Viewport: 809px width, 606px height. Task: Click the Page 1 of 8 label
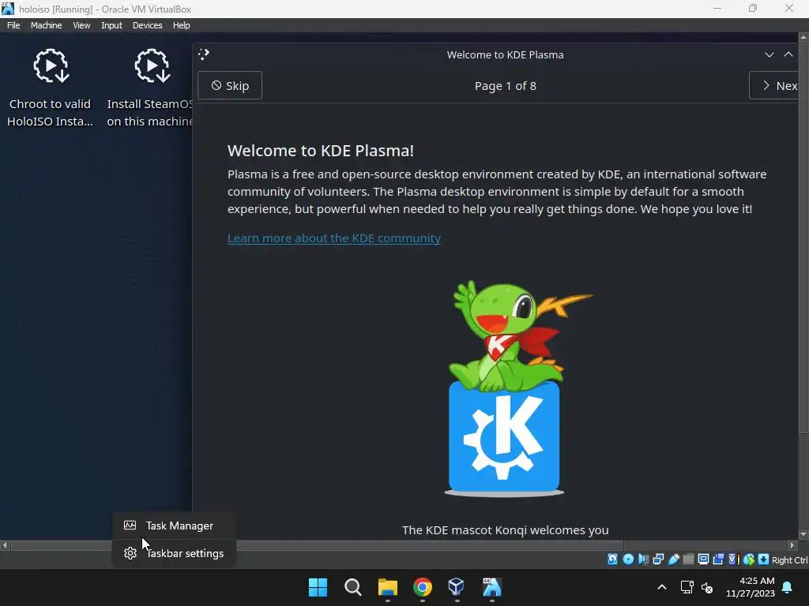(505, 86)
